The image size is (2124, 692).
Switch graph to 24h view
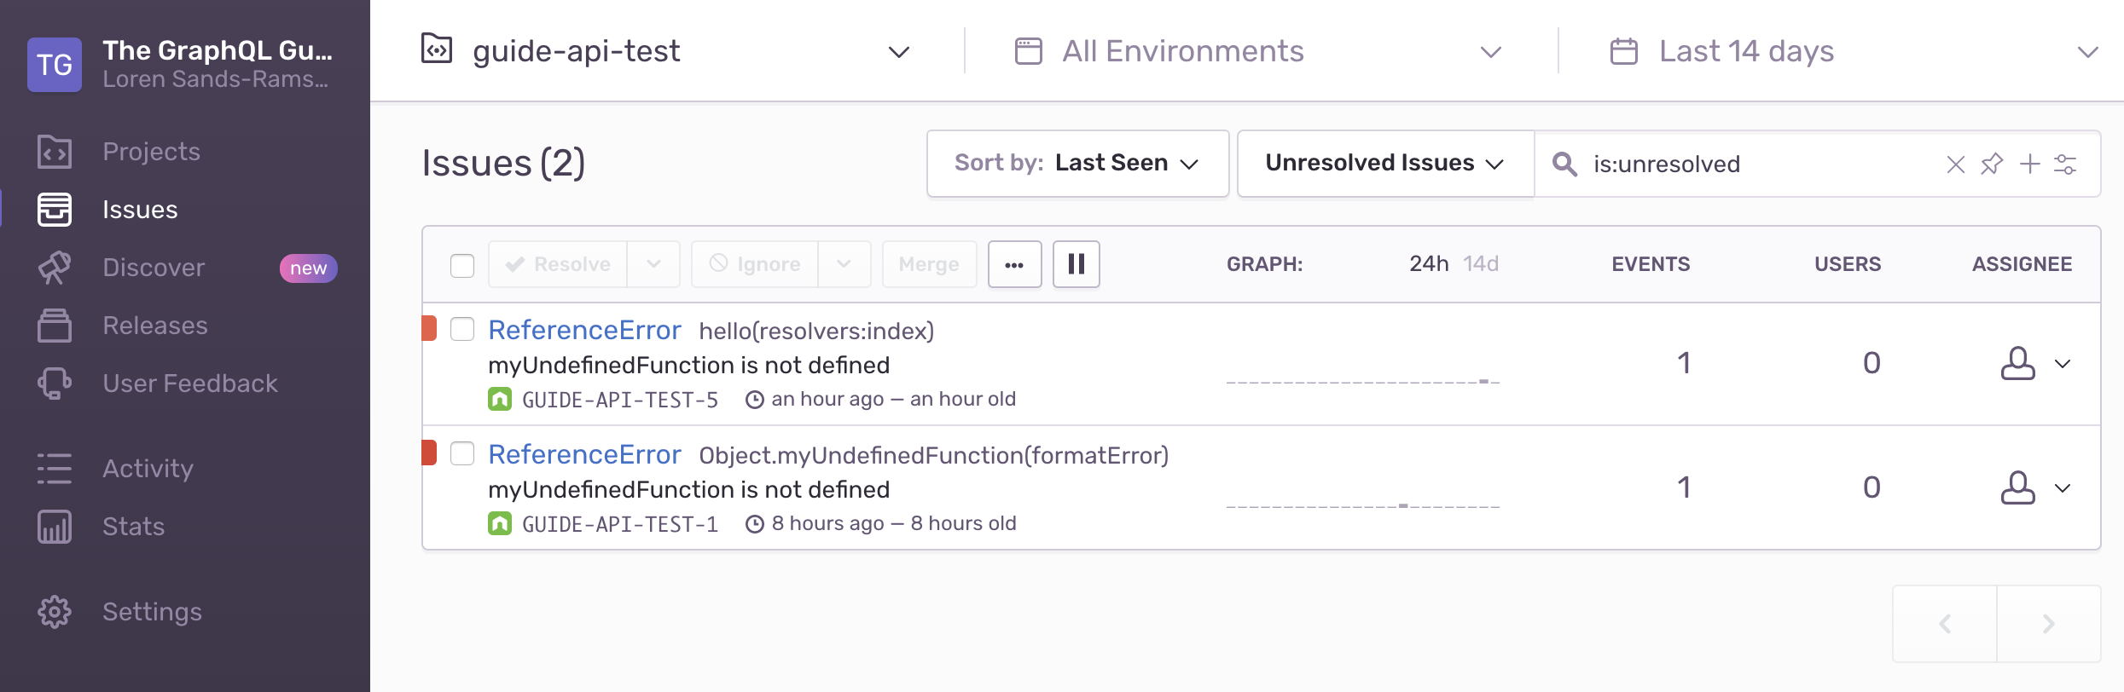1429,264
